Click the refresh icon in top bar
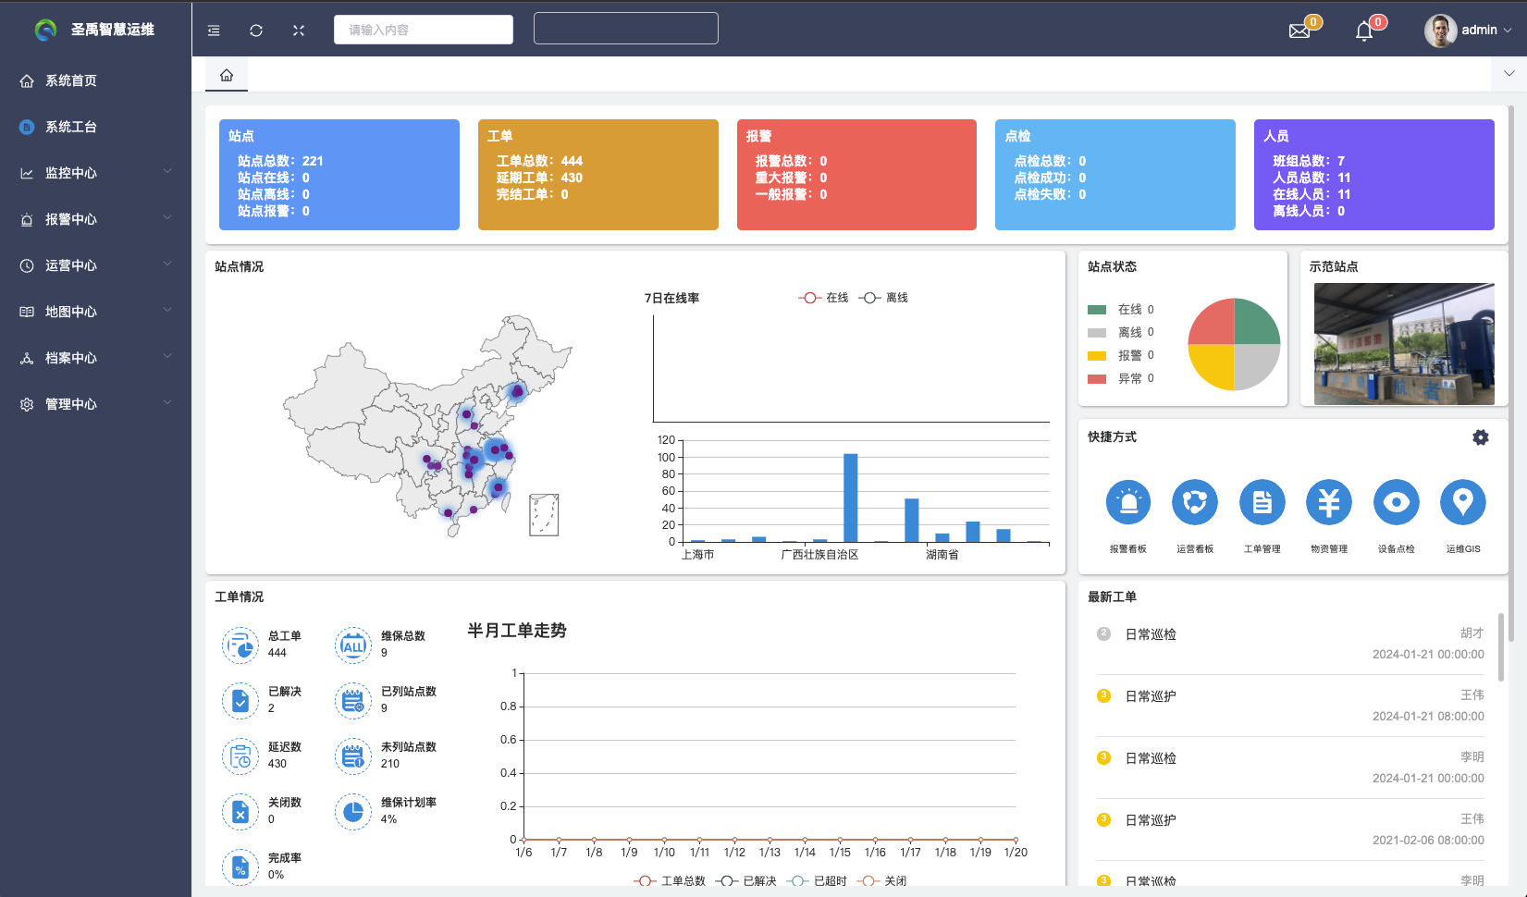1527x897 pixels. pyautogui.click(x=256, y=31)
